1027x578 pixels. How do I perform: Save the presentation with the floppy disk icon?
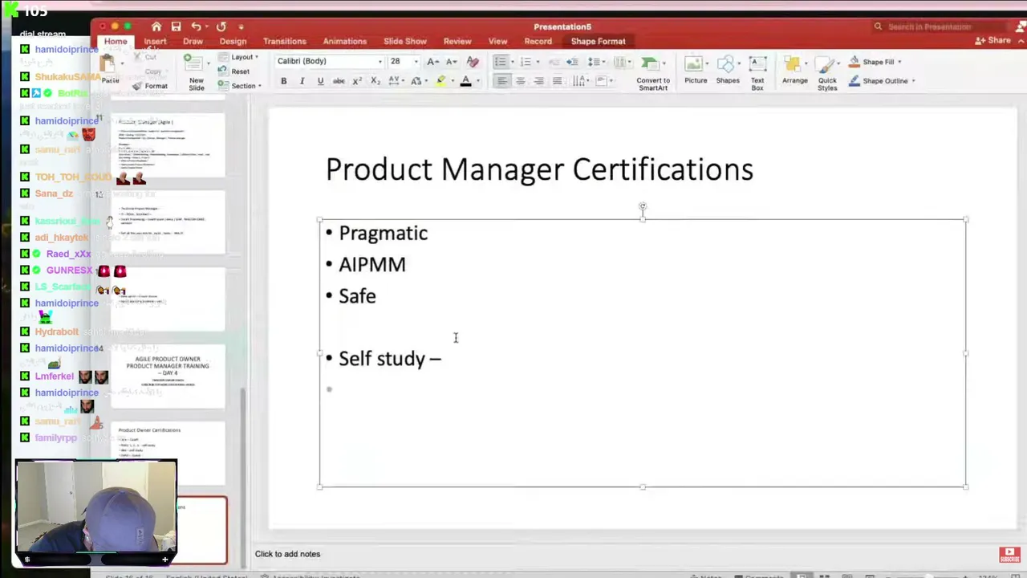176,26
